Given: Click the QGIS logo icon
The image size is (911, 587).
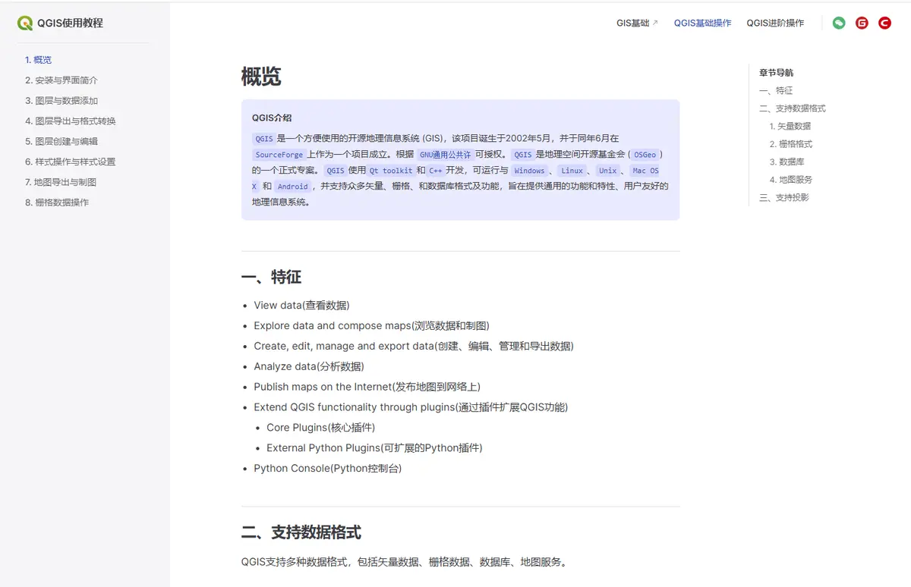Looking at the screenshot, I should pos(25,23).
